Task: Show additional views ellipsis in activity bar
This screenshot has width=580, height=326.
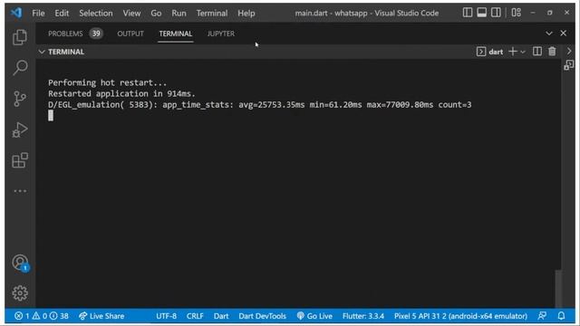Action: 20,191
